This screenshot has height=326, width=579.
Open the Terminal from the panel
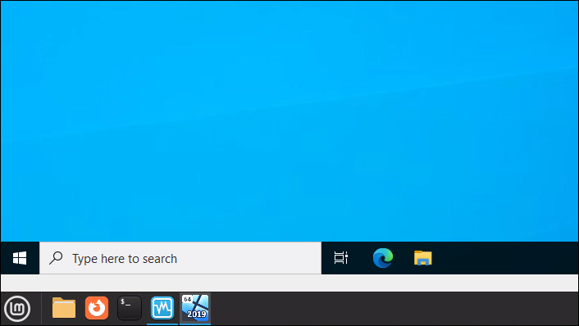[130, 308]
